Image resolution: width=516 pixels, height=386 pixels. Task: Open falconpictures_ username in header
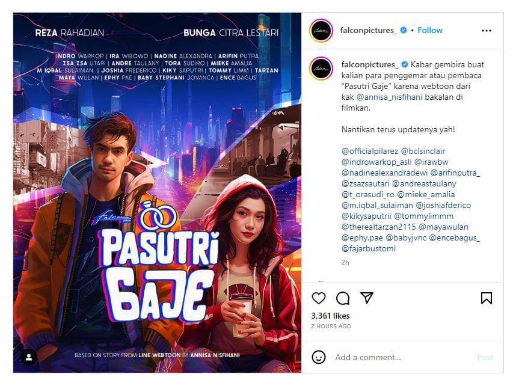pos(368,30)
